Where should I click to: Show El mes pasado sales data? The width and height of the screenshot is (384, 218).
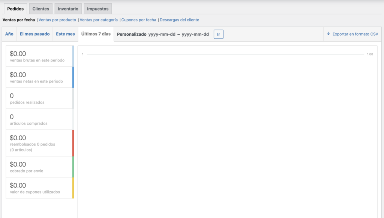(x=35, y=34)
